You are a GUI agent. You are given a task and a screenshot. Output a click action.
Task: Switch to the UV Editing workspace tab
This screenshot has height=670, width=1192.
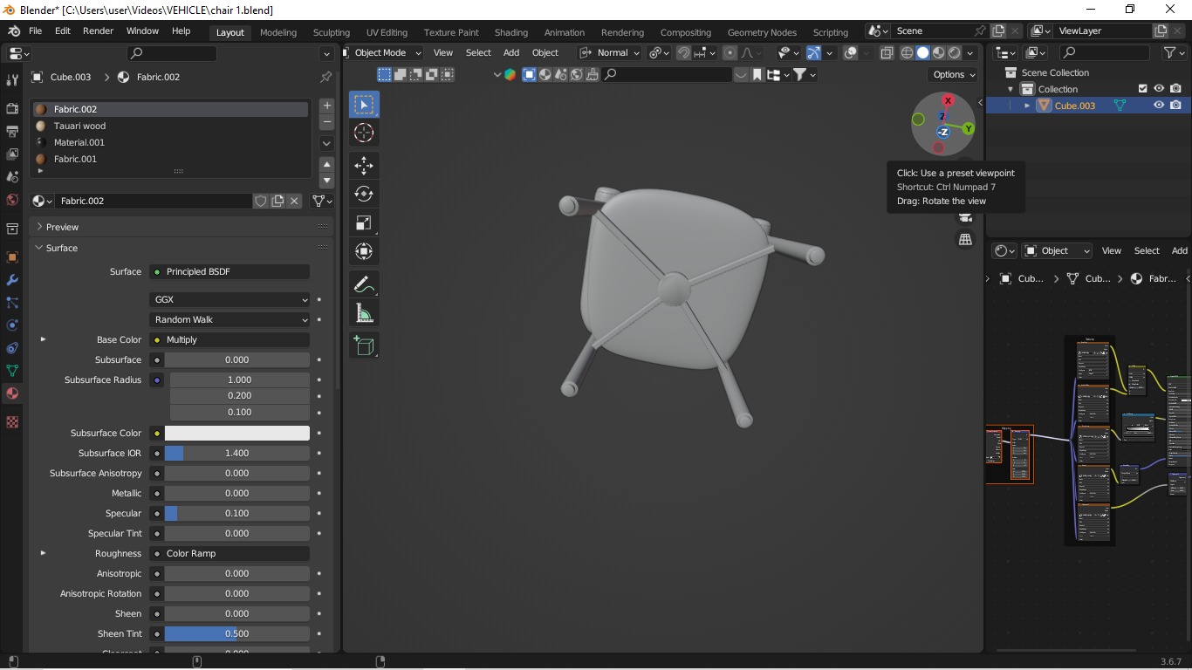click(x=387, y=32)
